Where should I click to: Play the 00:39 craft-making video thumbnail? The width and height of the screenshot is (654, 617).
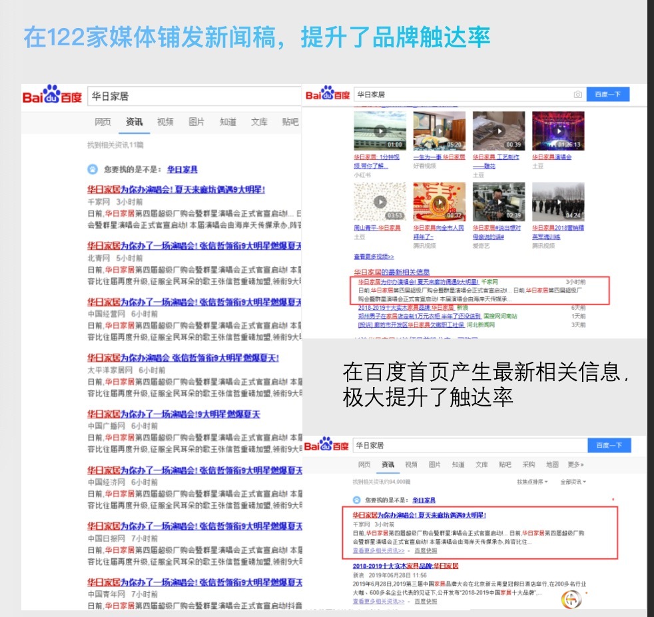pyautogui.click(x=499, y=131)
